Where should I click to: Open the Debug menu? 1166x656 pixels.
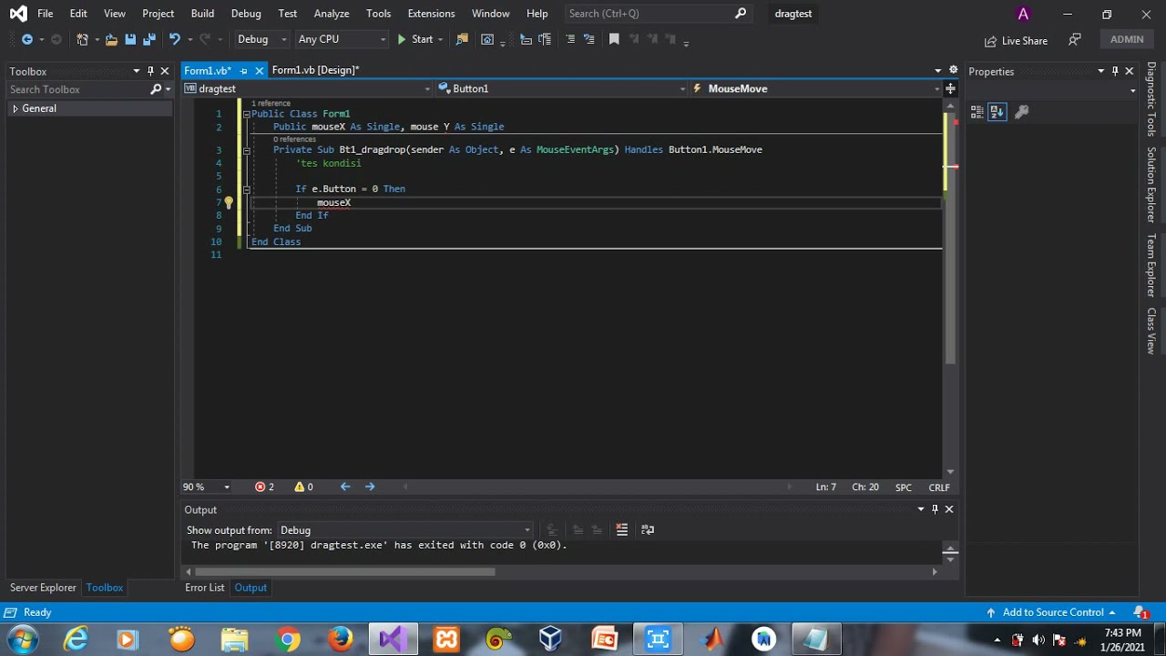pyautogui.click(x=246, y=14)
